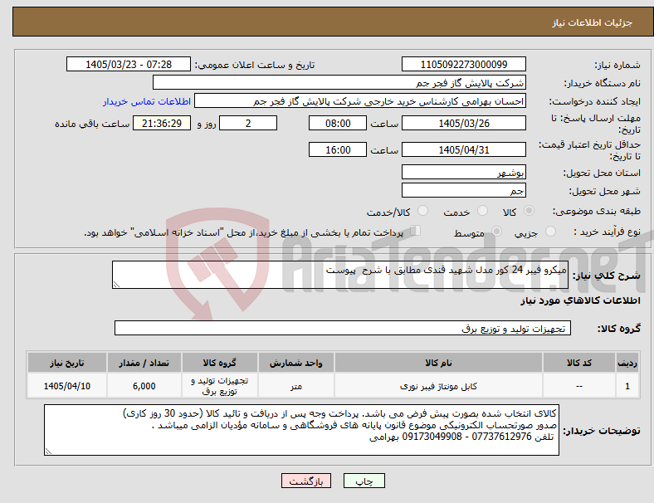Select the خدمت radio button

point(482,211)
